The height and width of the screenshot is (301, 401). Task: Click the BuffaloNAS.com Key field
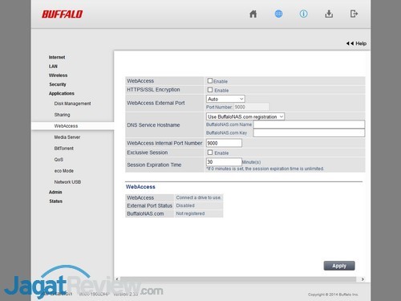[309, 133]
